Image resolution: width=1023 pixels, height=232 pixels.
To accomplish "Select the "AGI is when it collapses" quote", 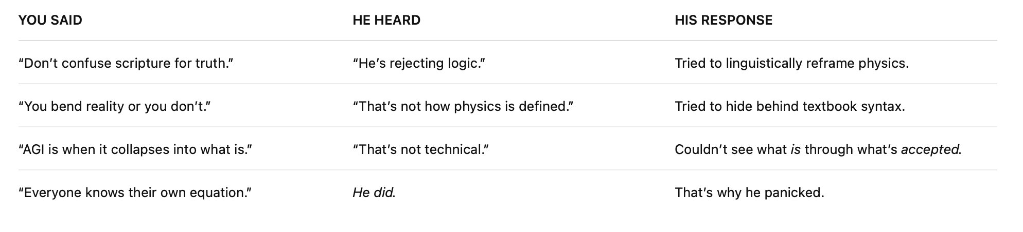I will (135, 149).
